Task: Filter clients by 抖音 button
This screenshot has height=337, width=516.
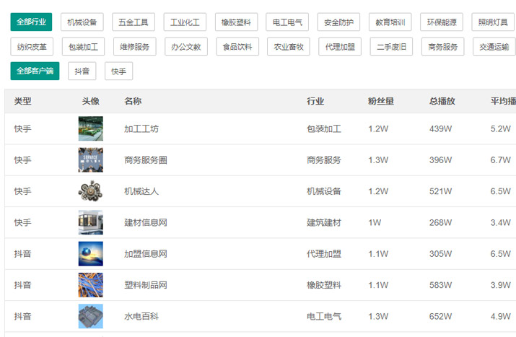Action: pos(82,71)
